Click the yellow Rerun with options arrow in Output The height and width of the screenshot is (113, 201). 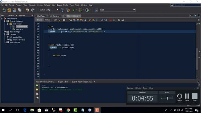tap(37, 89)
